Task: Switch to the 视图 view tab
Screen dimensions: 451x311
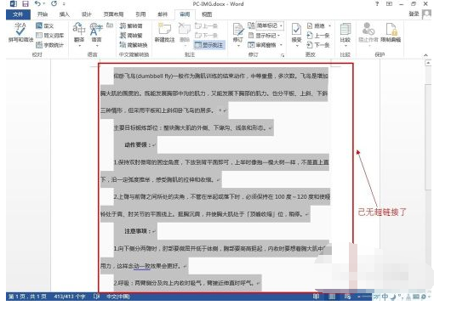Action: (x=207, y=14)
